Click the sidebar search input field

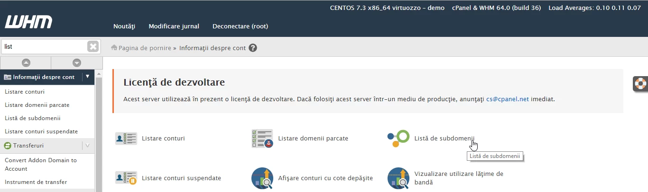(x=44, y=46)
